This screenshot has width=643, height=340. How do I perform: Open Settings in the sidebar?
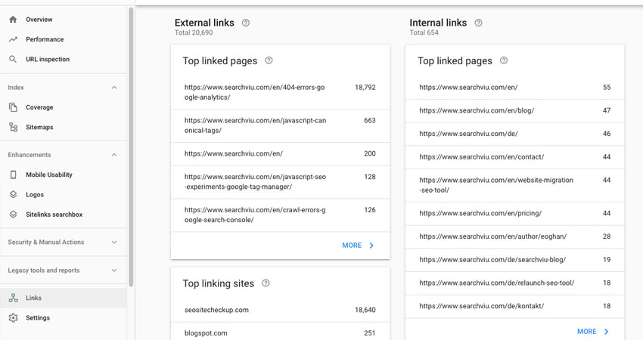[x=64, y=318]
